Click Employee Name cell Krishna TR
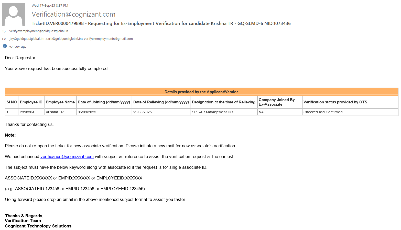 tap(55, 112)
